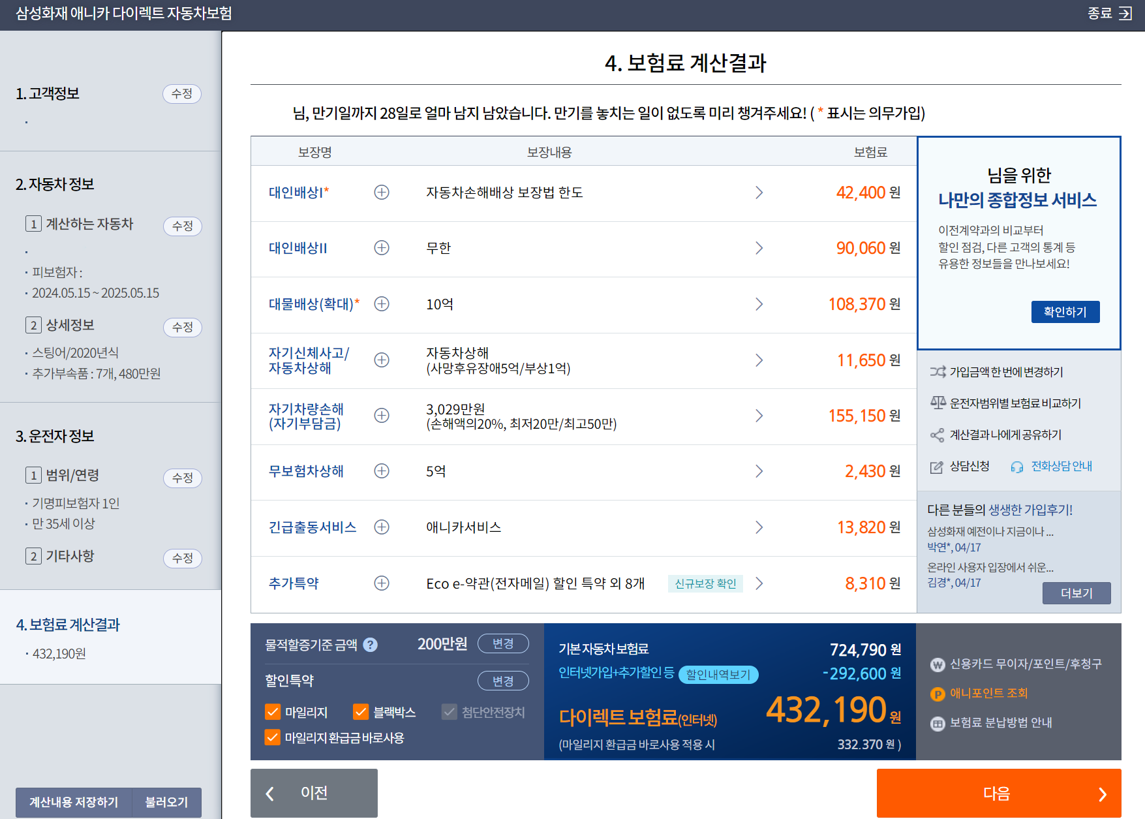Open 할인내역보기

click(x=718, y=675)
